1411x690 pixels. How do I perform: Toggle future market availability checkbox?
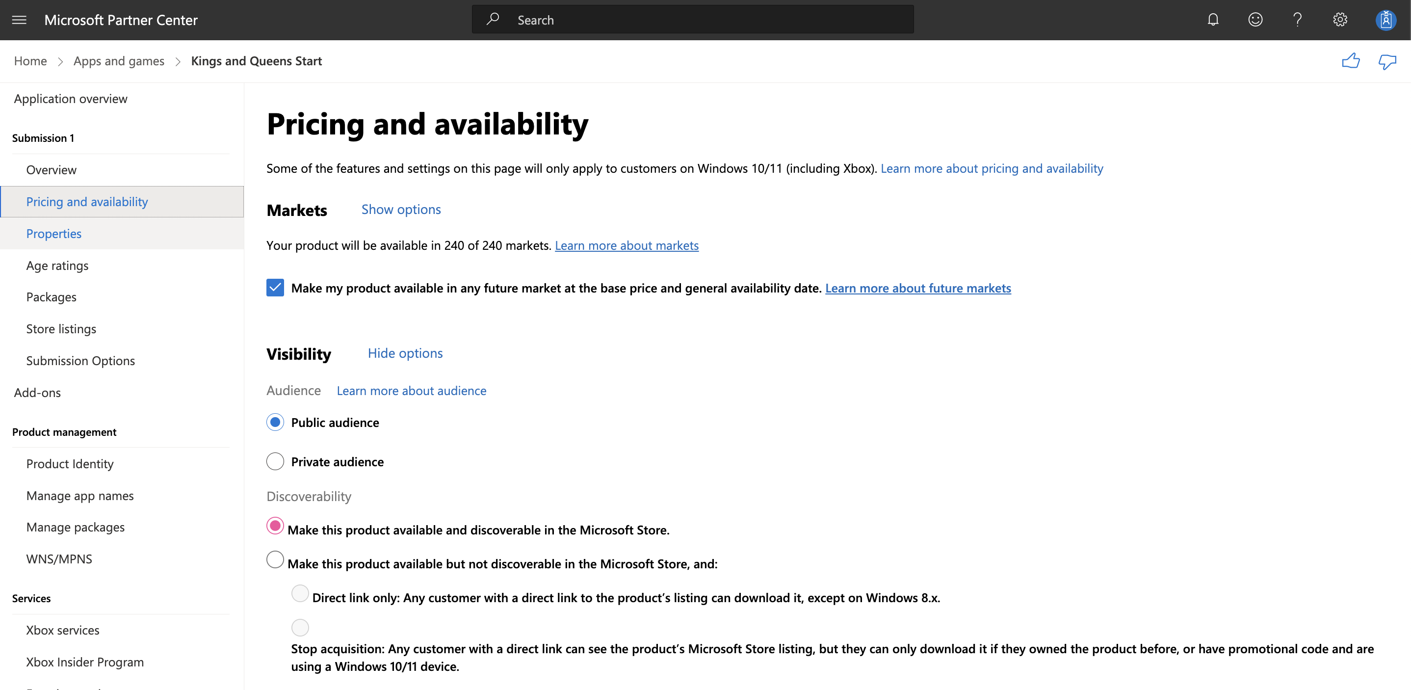(275, 287)
